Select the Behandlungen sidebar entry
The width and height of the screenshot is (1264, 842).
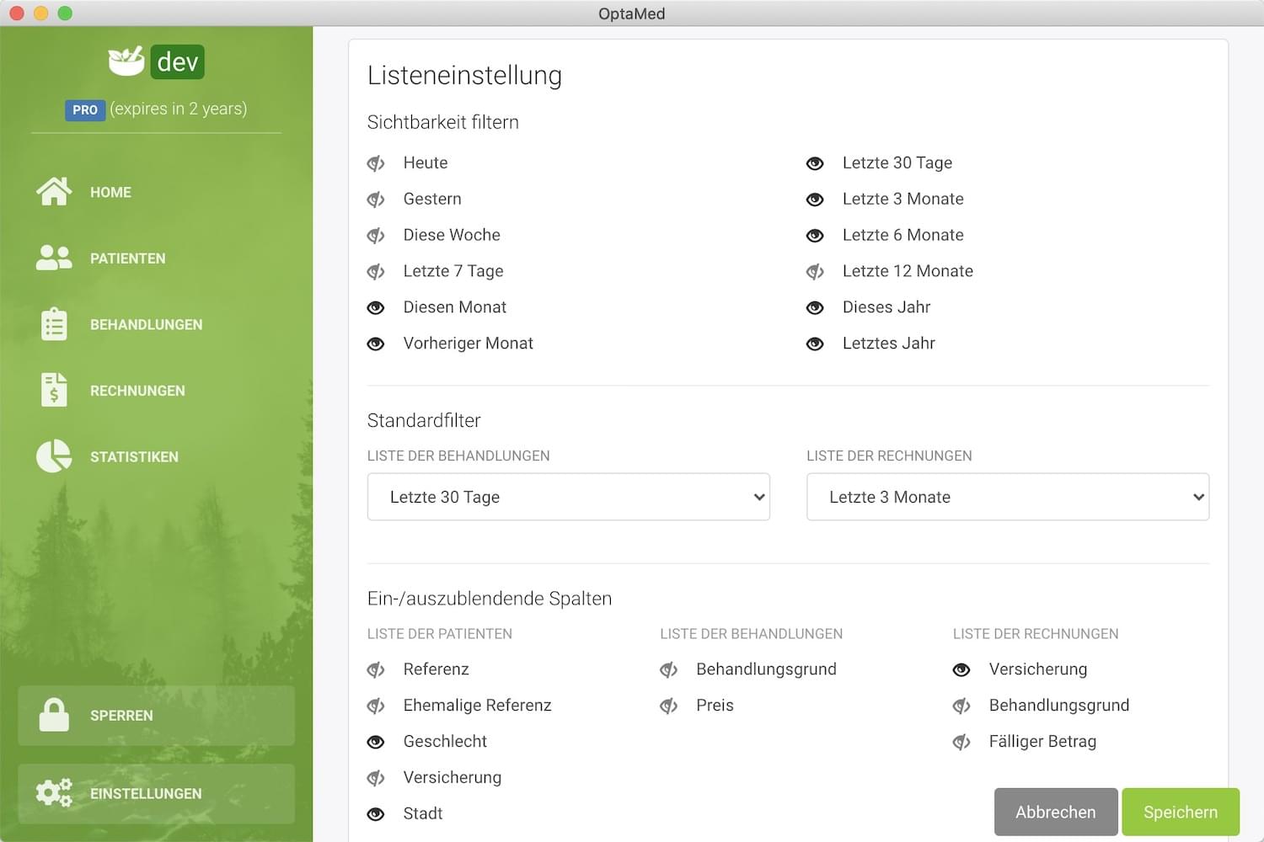point(146,324)
